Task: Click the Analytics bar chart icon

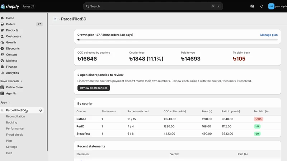Action: pyautogui.click(x=2, y=73)
